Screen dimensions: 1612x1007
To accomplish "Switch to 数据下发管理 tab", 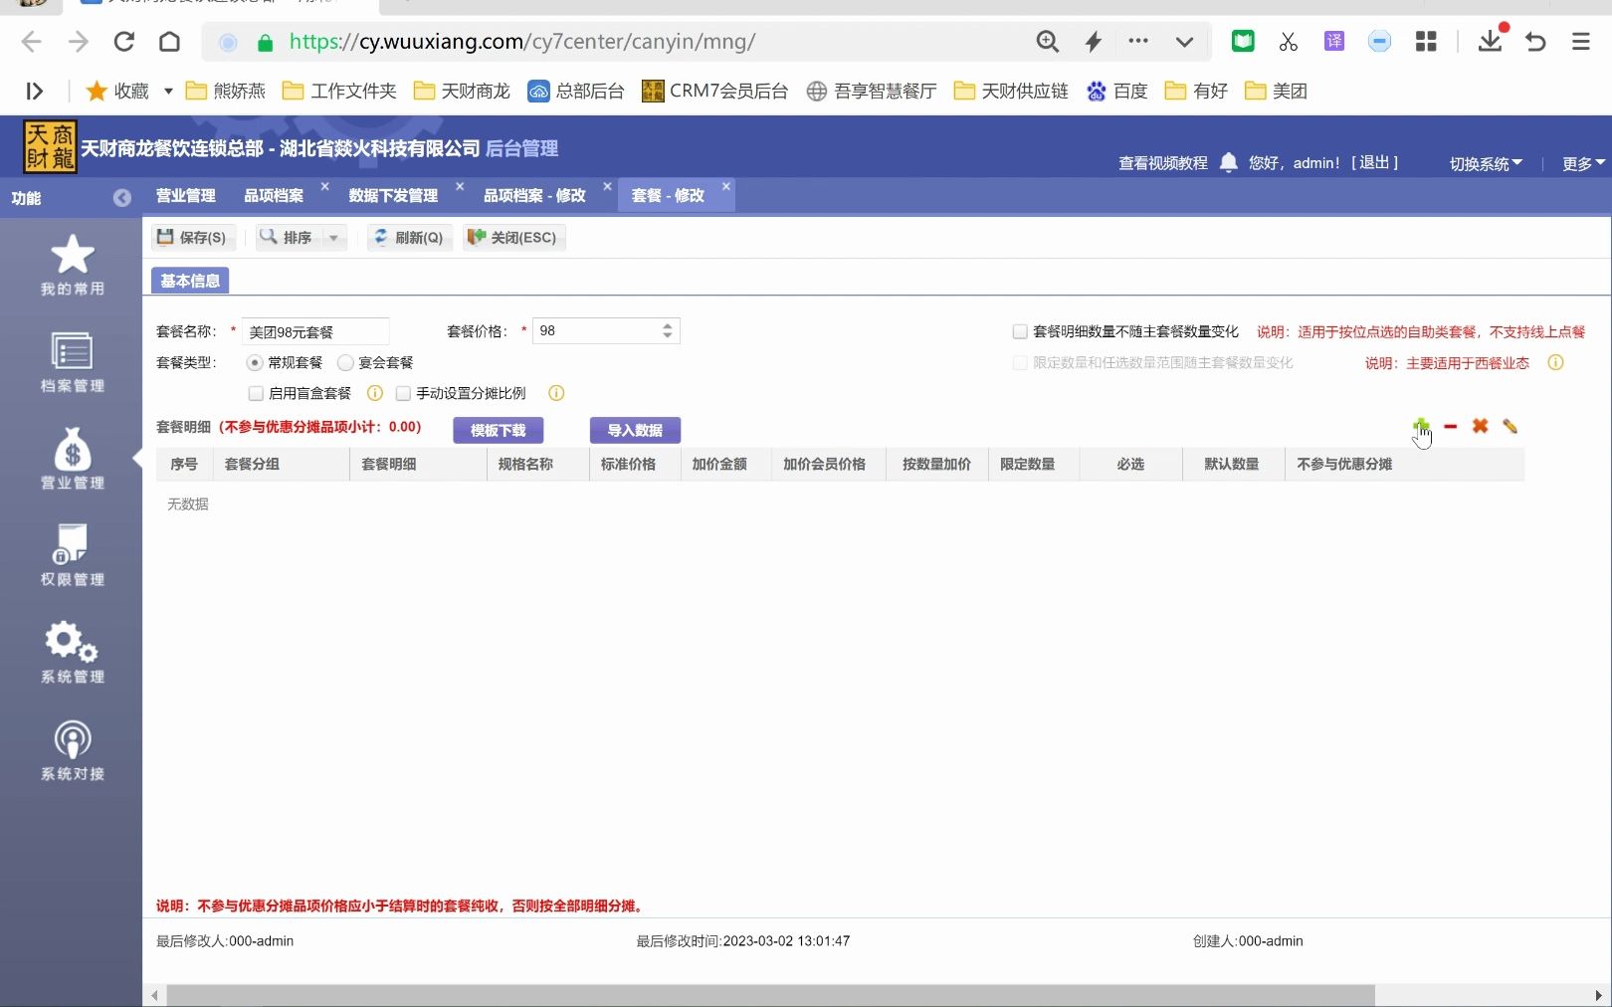I will coord(393,195).
